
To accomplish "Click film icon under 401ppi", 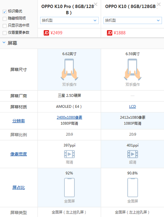I will [x=132, y=154].
